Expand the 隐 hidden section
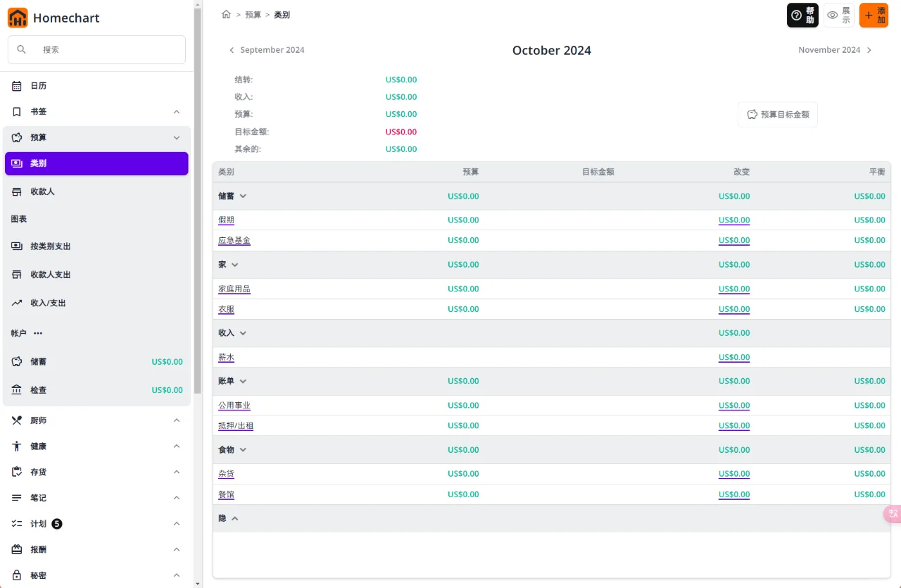This screenshot has width=901, height=588. click(x=235, y=518)
